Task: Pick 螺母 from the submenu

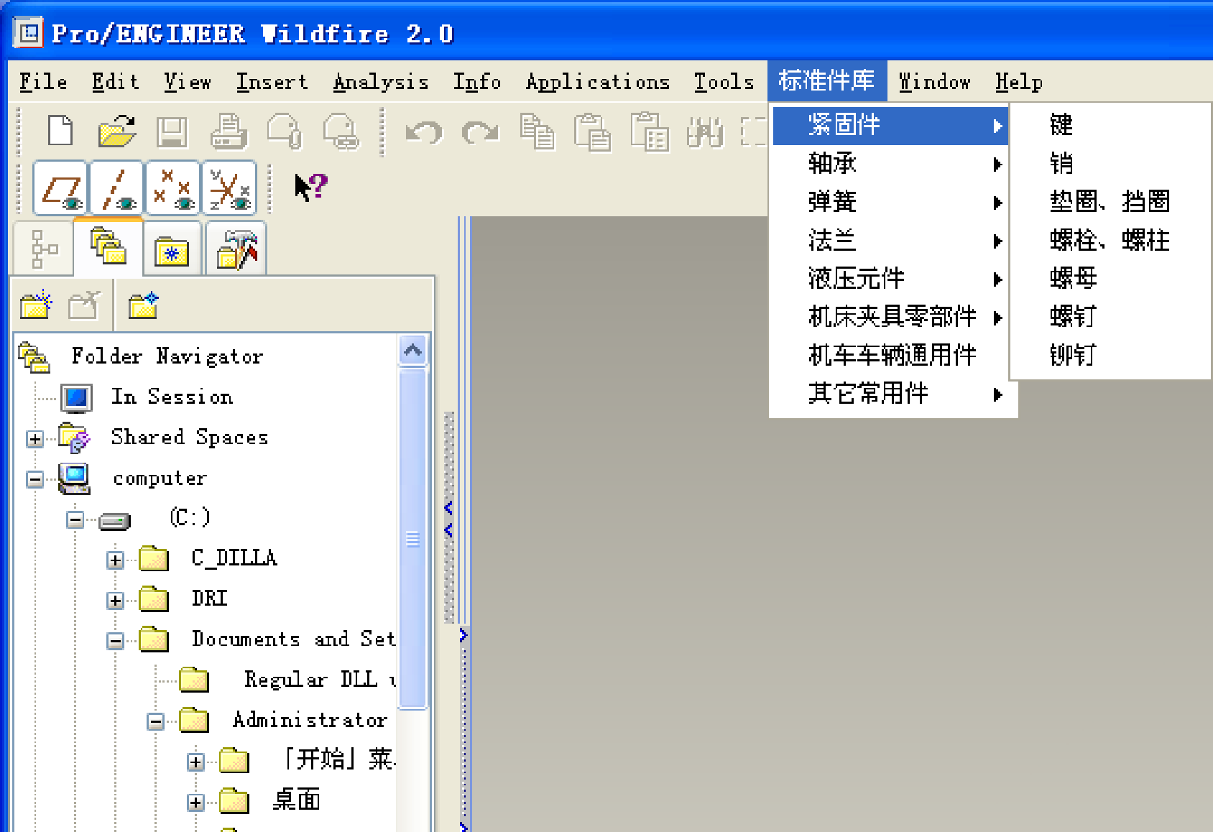Action: pyautogui.click(x=1110, y=278)
